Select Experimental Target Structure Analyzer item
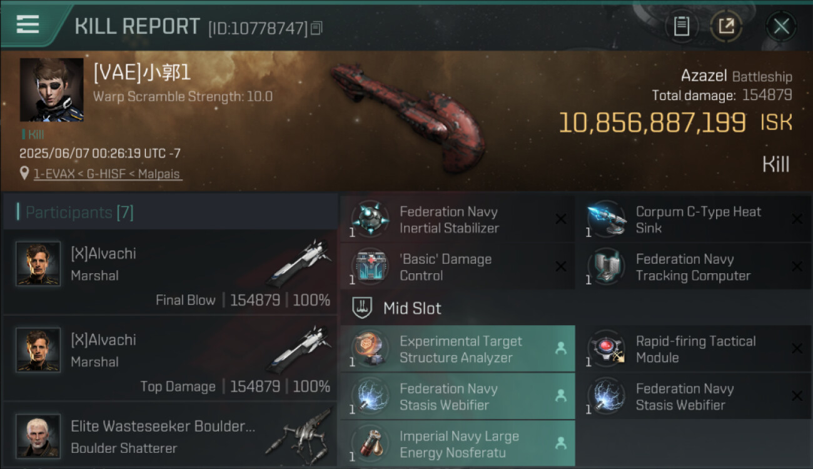This screenshot has width=813, height=469. [457, 349]
